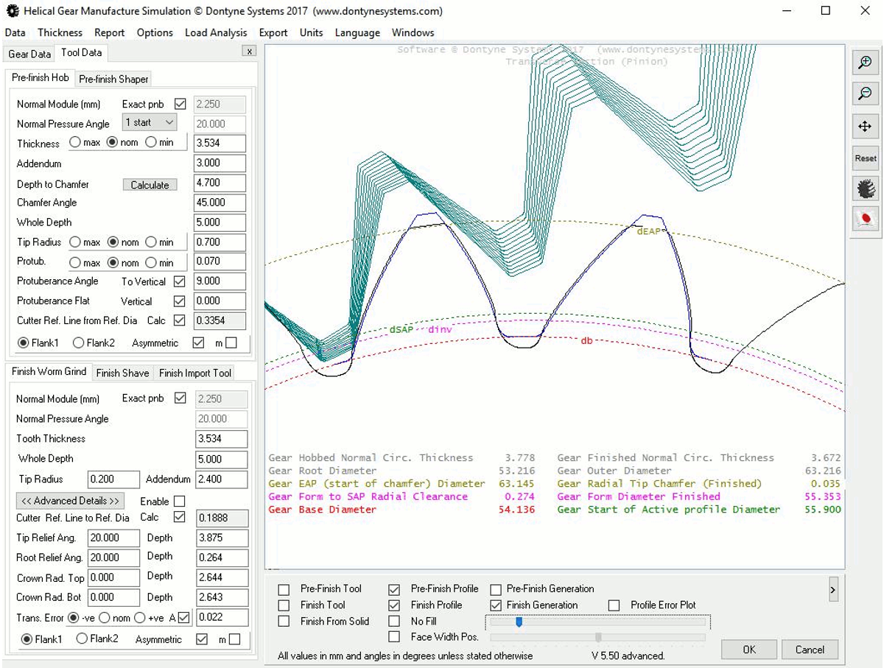Screen dimensions: 884x668
Task: Expand the chevron arrow beside Pre-Finish Generation row
Action: (x=833, y=589)
